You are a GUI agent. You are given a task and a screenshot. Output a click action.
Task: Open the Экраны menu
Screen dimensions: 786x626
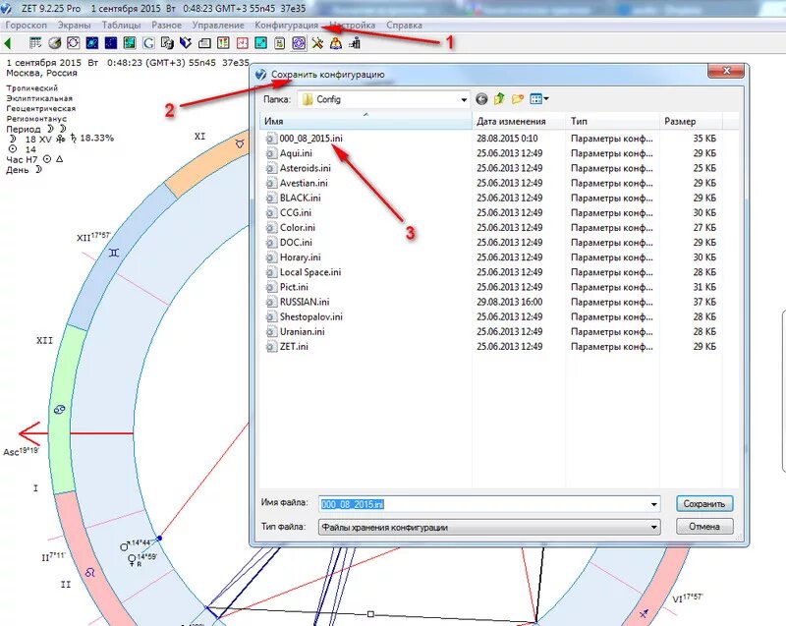point(75,26)
